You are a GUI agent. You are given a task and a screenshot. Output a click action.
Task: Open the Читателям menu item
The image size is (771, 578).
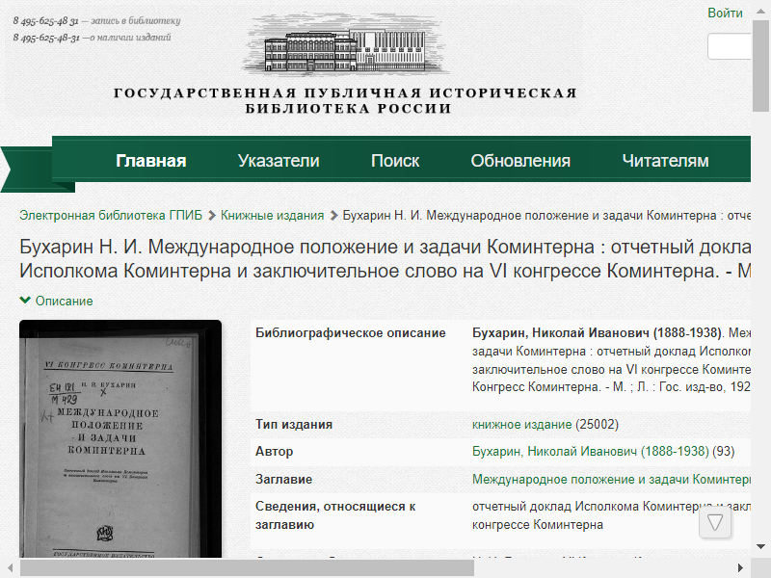[665, 161]
